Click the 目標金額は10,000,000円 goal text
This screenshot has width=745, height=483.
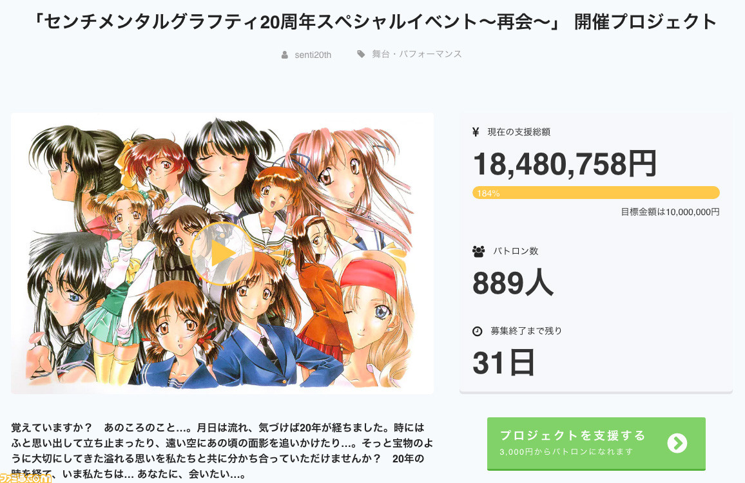(670, 211)
